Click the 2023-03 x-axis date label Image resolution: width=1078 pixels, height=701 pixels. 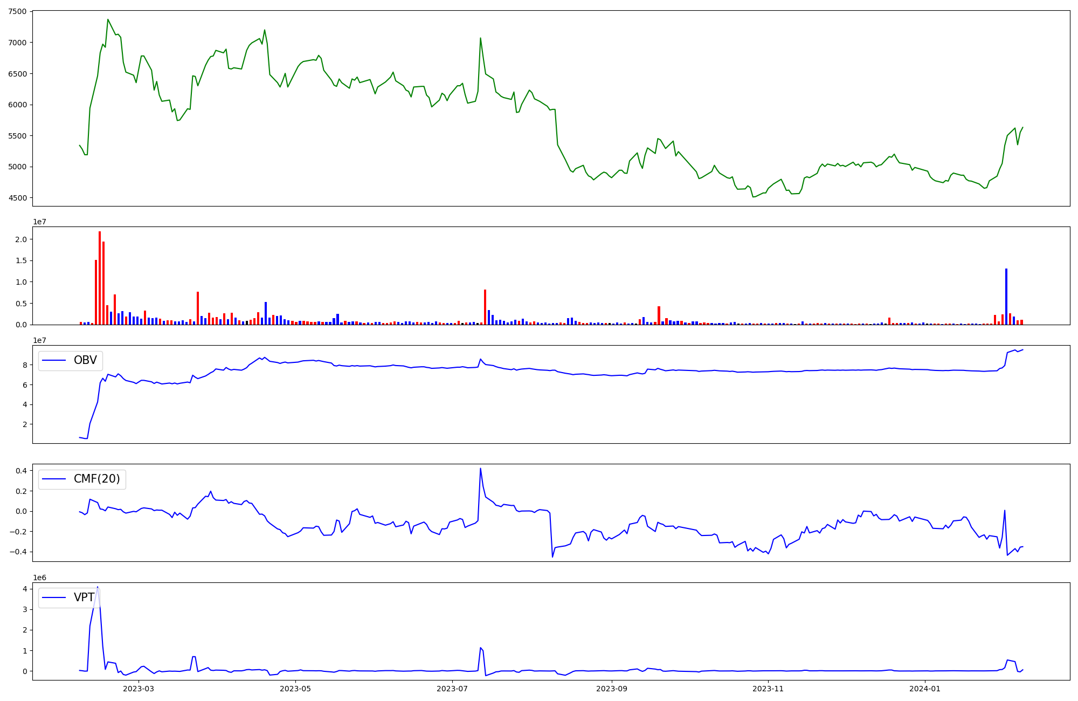[x=139, y=689]
